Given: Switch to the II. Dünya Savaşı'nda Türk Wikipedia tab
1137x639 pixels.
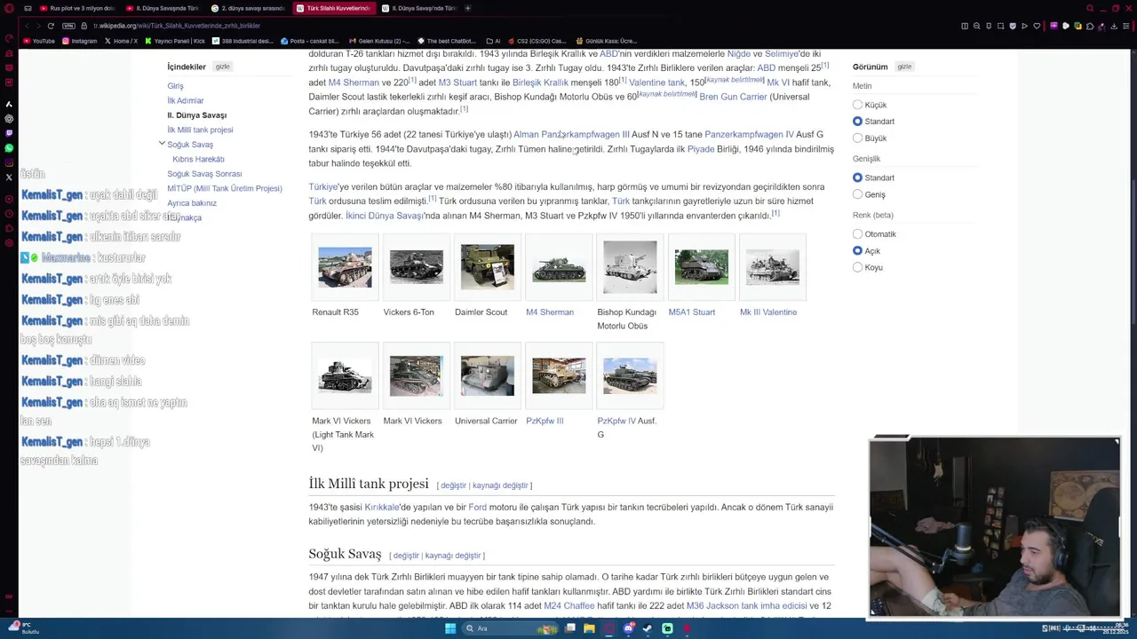Looking at the screenshot, I should (x=417, y=8).
